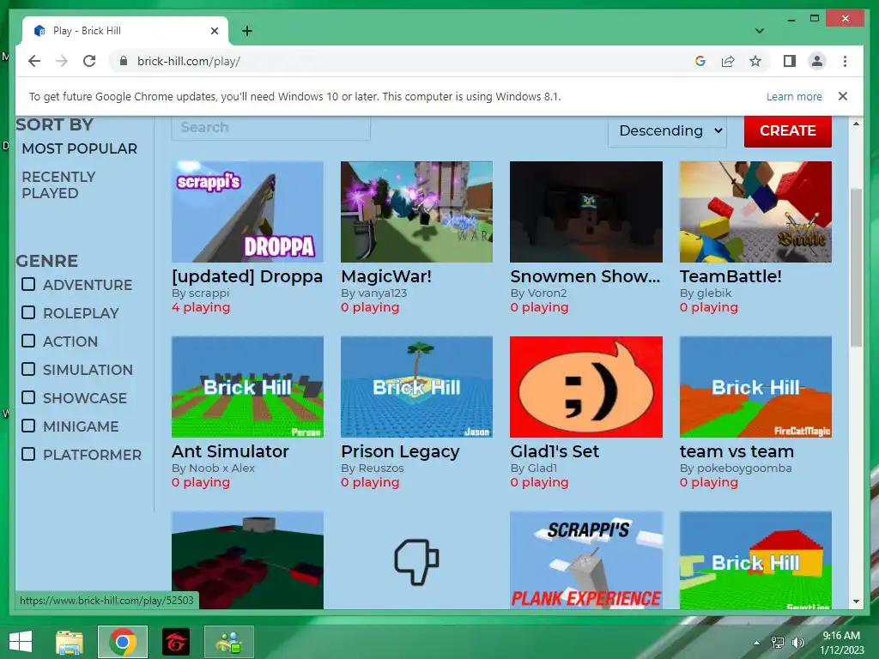This screenshot has width=879, height=659.
Task: Select the Play - Brick Hill tab
Action: pyautogui.click(x=125, y=31)
